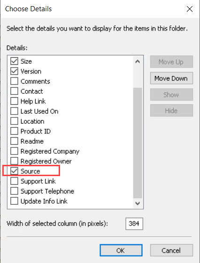Click the list scroll down arrow
This screenshot has height=263, width=200.
138,203
